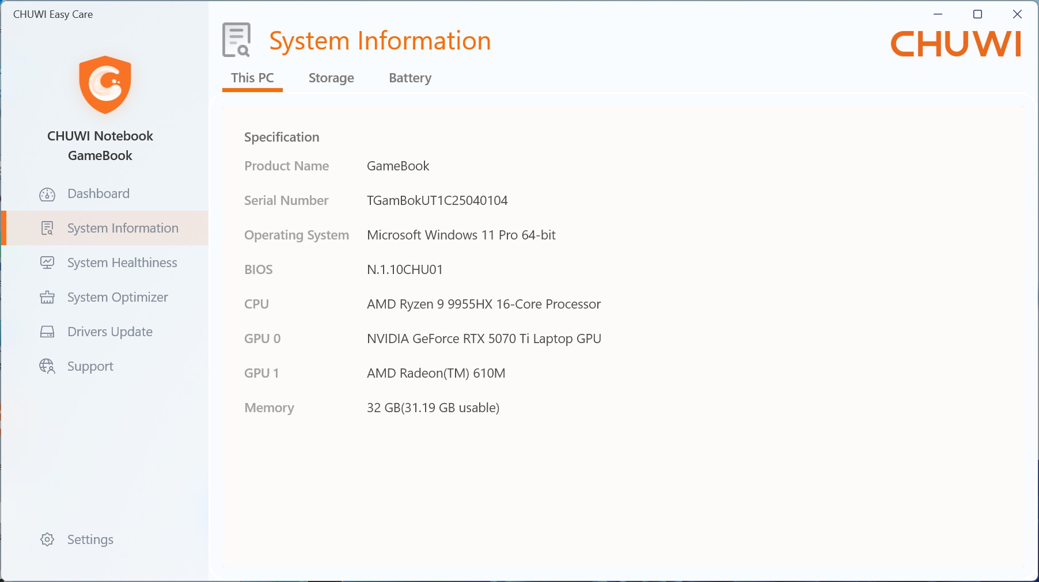
Task: Click the System Information header document icon
Action: (x=236, y=40)
